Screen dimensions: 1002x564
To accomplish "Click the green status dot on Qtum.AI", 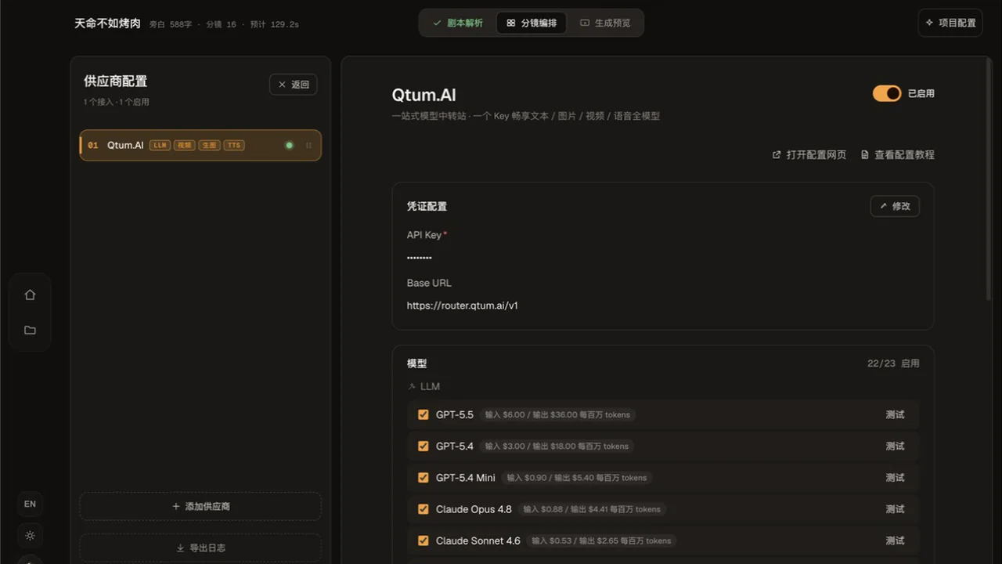I will tap(289, 145).
